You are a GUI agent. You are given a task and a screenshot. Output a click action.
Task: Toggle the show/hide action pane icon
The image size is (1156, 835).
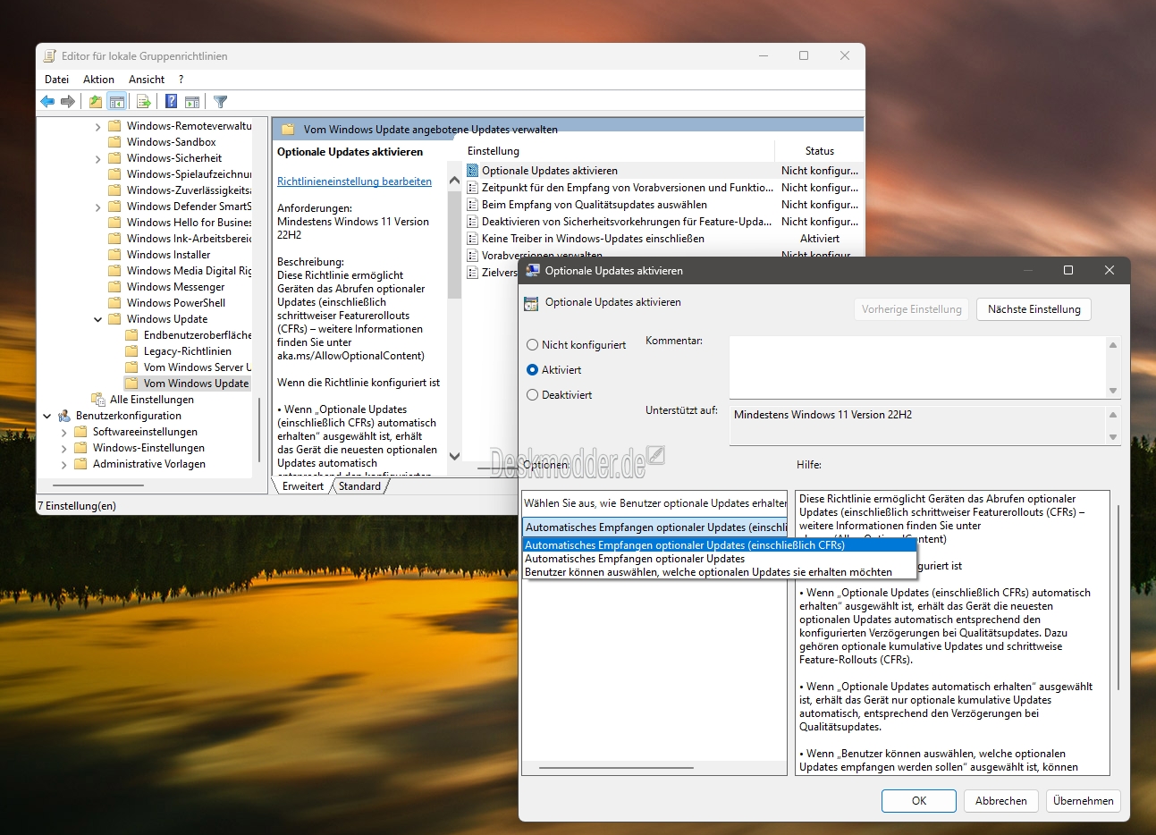[x=192, y=102]
